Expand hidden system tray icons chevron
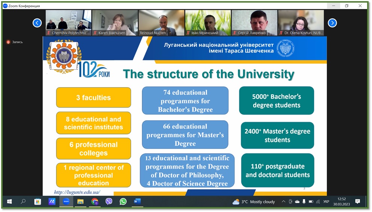 (x=283, y=202)
